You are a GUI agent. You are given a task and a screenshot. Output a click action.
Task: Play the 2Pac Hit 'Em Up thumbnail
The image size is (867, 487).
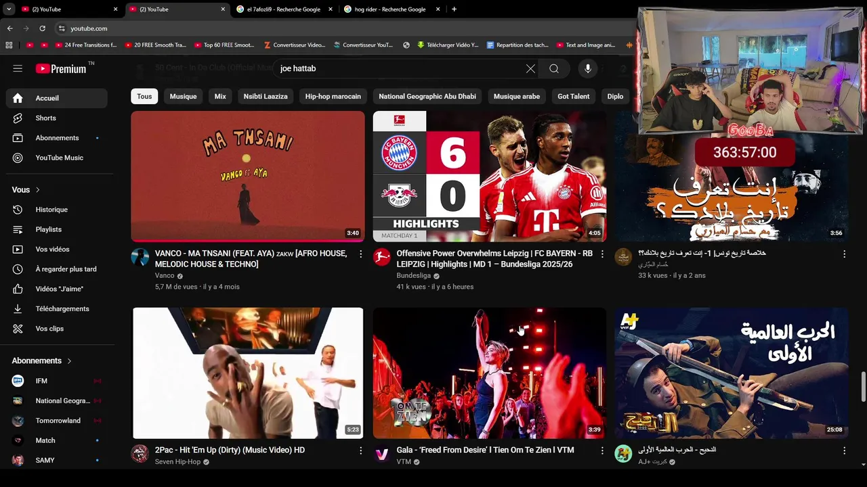(248, 373)
